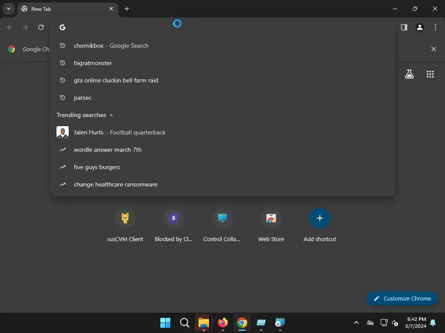Screen dimensions: 445x333
Task: Click history icon beside parsec
Action: click(63, 98)
